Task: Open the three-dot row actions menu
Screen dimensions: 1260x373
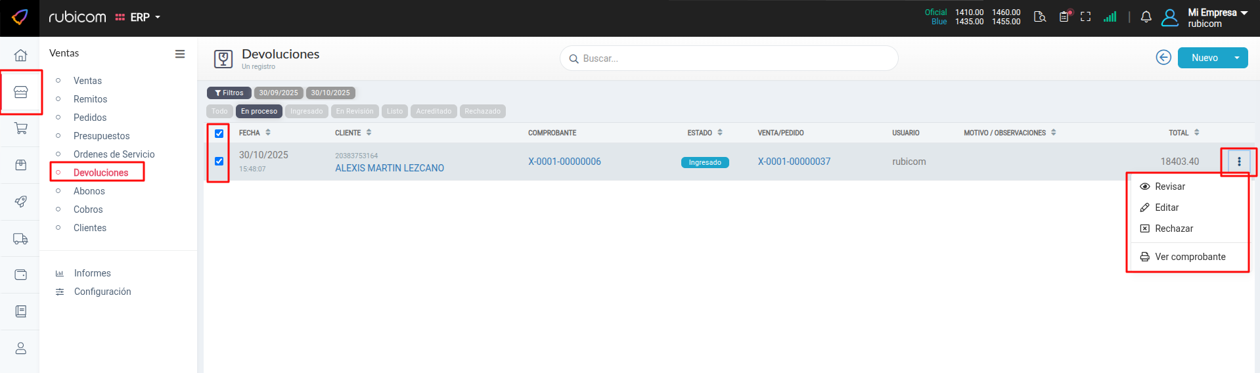Action: (1239, 162)
